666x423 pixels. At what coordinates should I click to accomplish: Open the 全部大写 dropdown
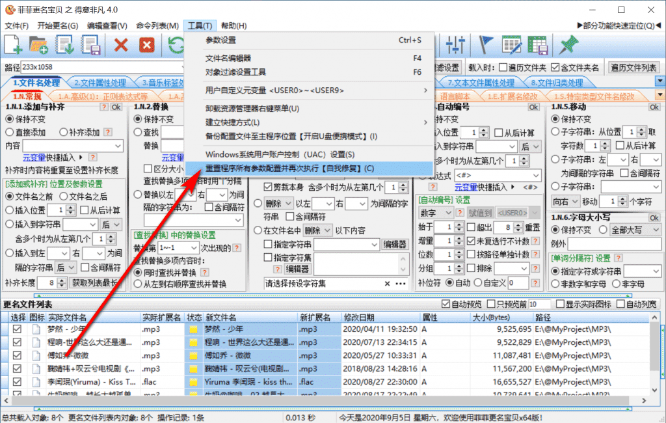656,230
